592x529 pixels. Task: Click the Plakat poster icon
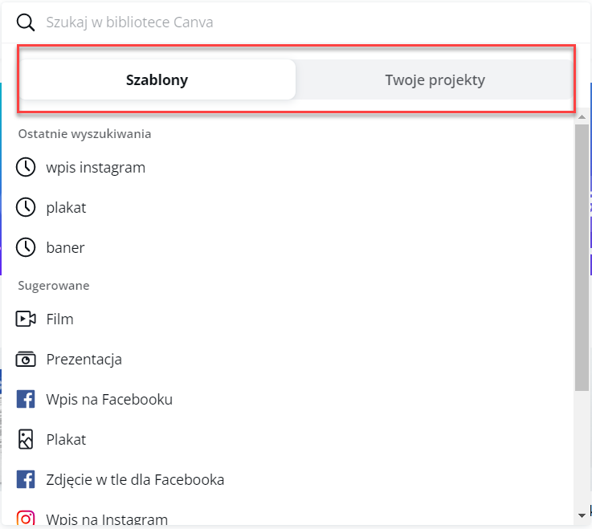pos(26,440)
